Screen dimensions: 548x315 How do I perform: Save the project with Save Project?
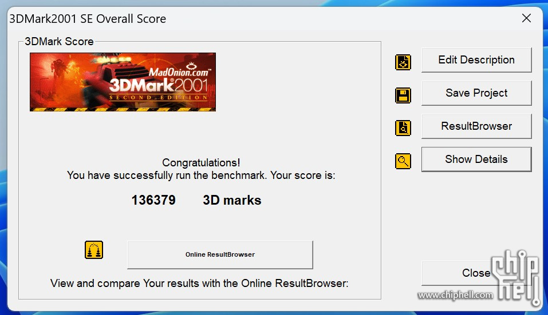(476, 93)
